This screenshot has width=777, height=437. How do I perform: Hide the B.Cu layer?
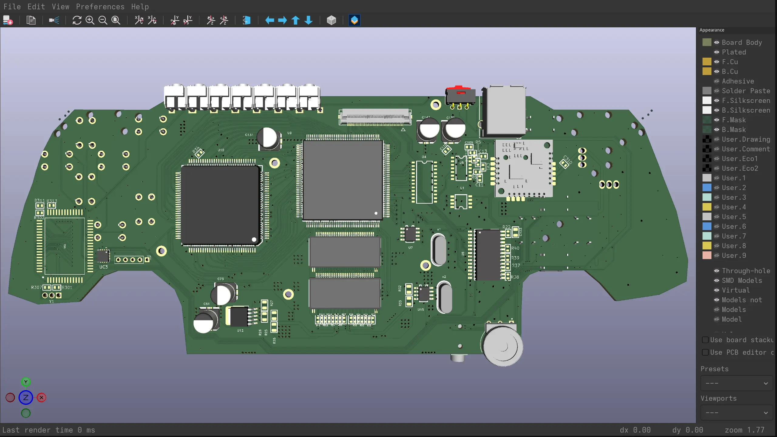717,72
